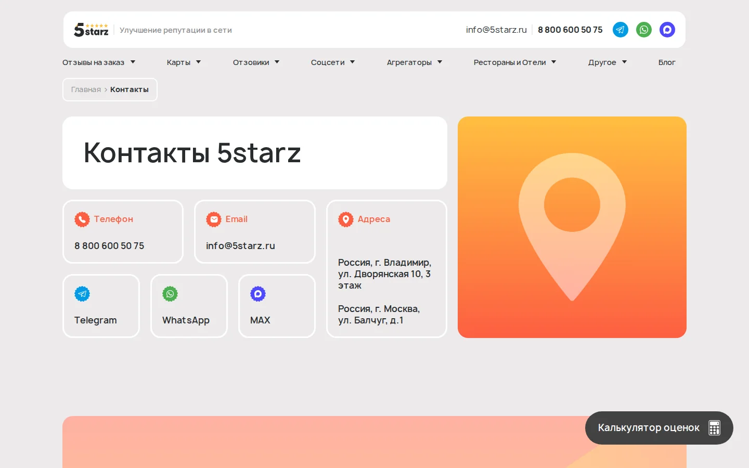The image size is (749, 468).
Task: Click the location pin icon by Адреса
Action: click(346, 219)
